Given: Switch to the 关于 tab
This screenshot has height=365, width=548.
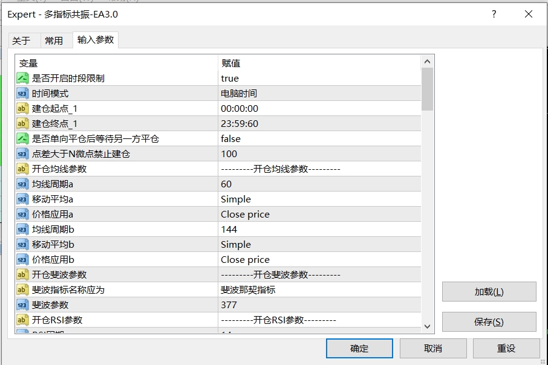Looking at the screenshot, I should click(x=21, y=40).
